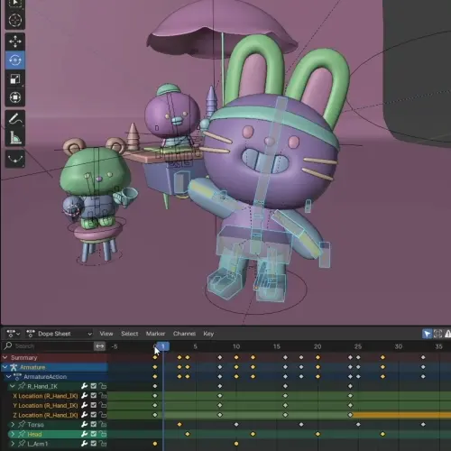Select the Cursor tool in viewport toolbar
This screenshot has width=451, height=451.
(x=15, y=21)
